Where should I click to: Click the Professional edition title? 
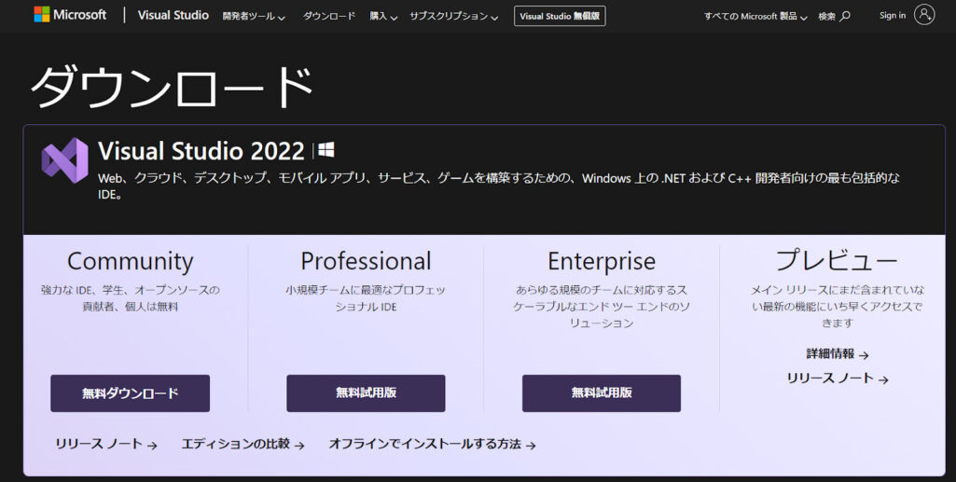click(x=366, y=261)
